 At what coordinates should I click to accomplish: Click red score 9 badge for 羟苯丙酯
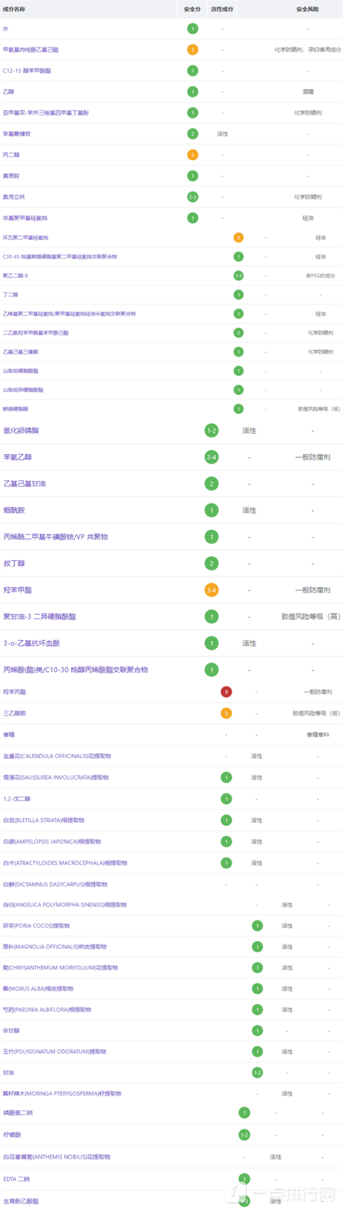[x=226, y=692]
